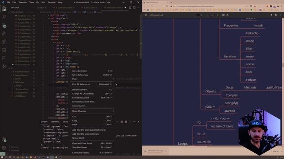
Task: Open the Search view in activity bar
Action: point(4,17)
